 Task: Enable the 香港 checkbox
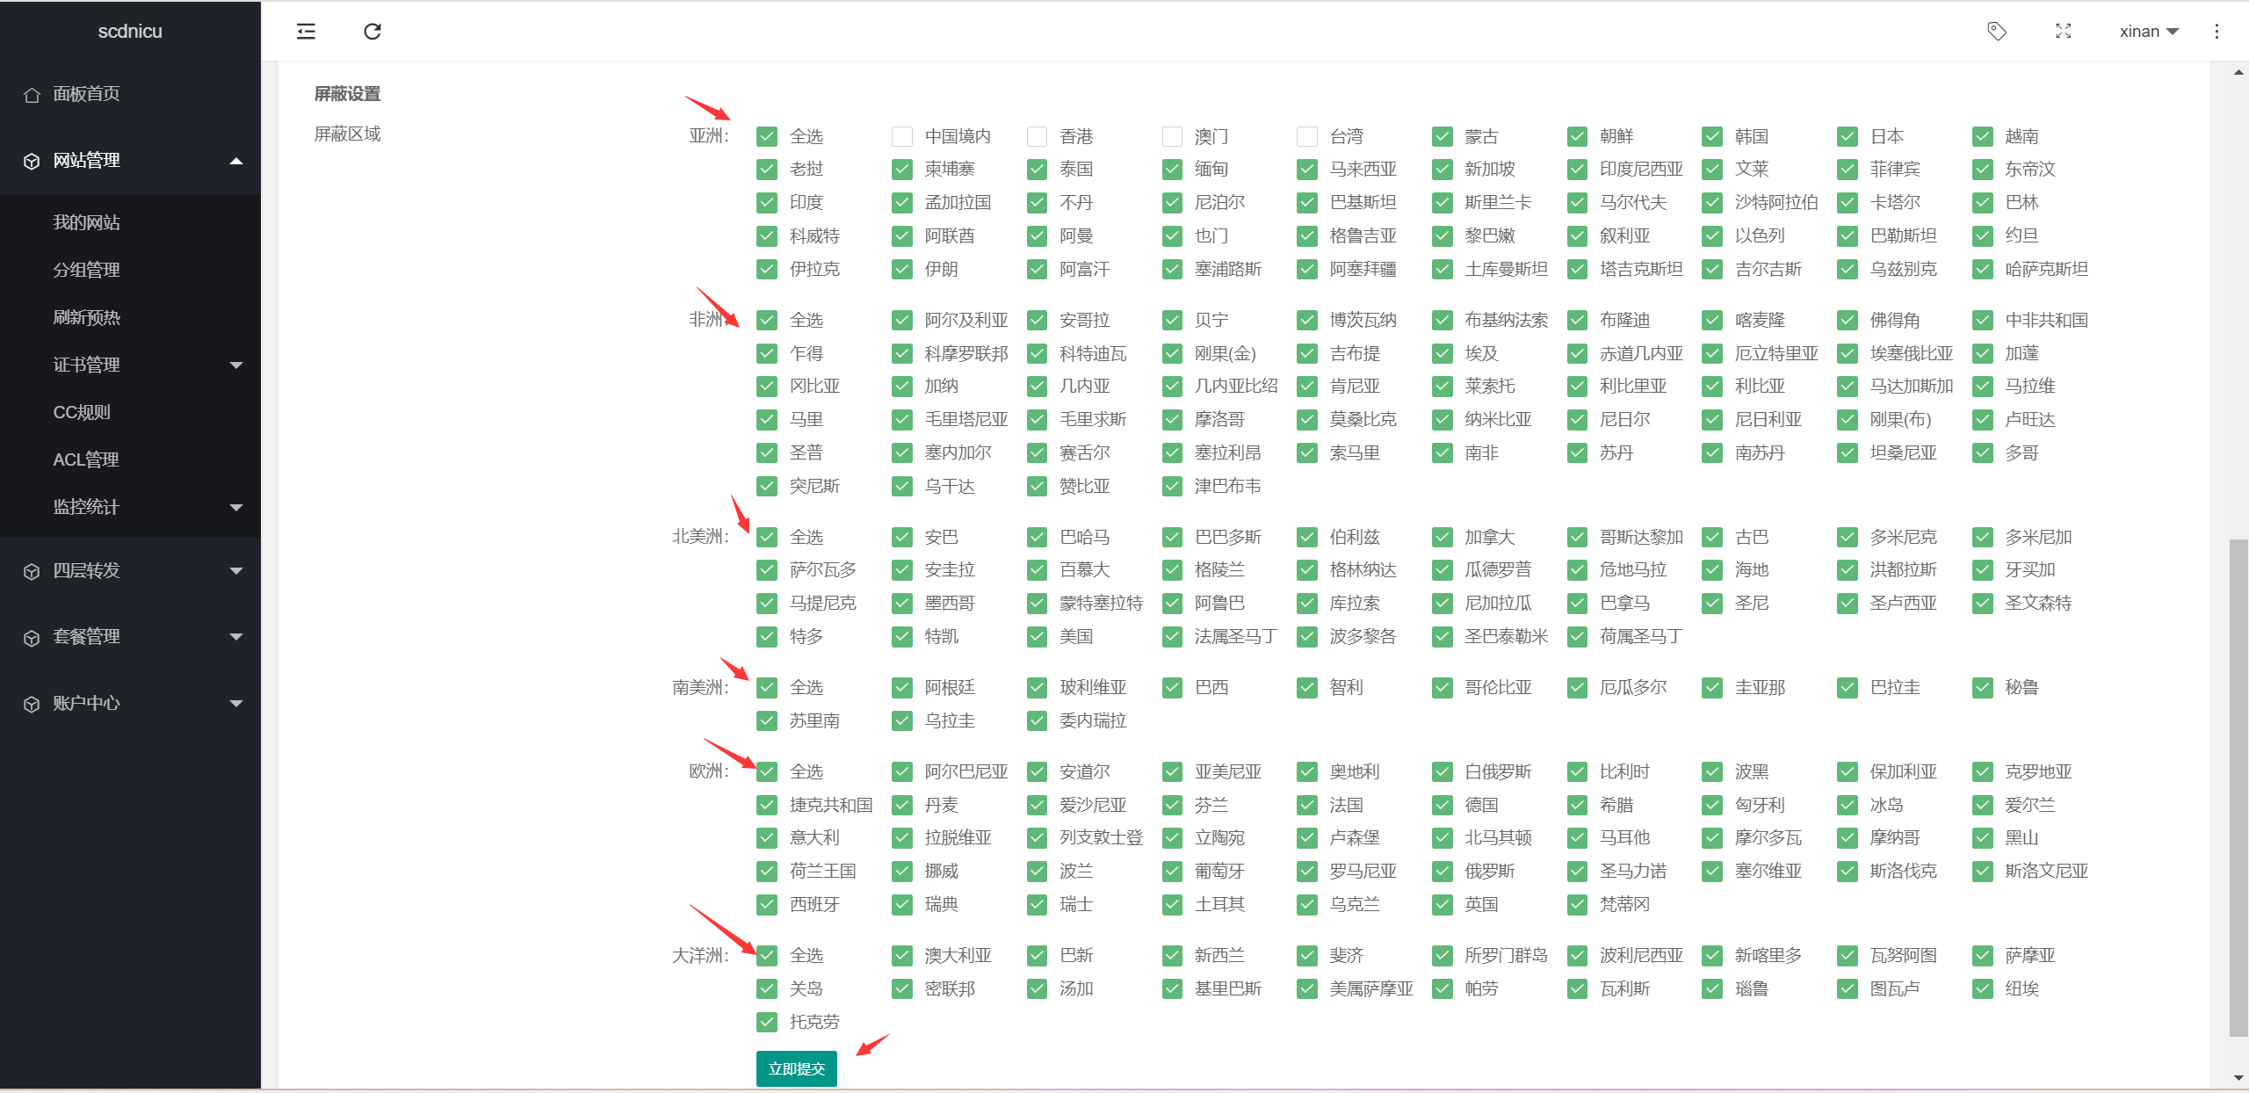(1037, 136)
